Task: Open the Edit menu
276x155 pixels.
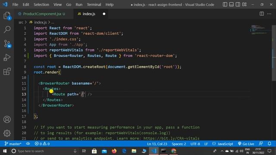Action: [26, 5]
